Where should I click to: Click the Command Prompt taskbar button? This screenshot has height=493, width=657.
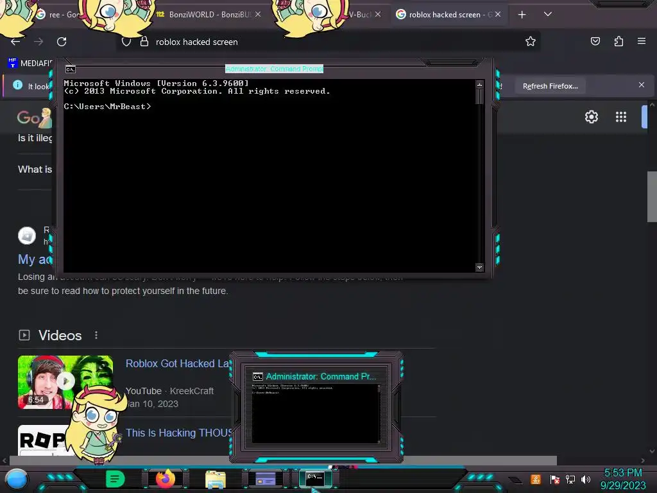coord(315,478)
